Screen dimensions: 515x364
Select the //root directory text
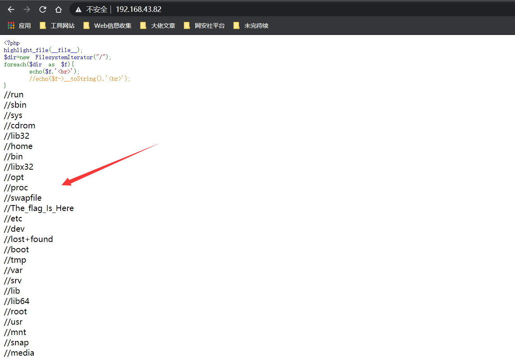pos(15,312)
